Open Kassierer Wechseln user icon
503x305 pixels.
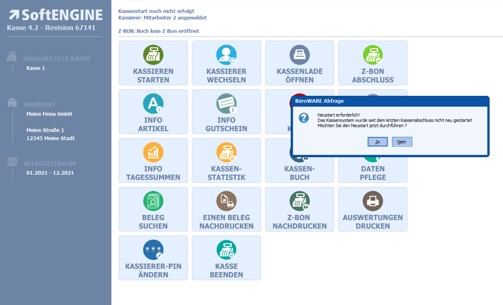(x=226, y=55)
